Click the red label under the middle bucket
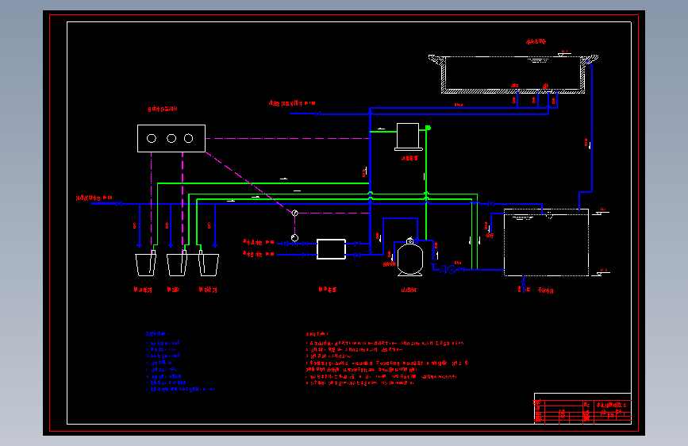This screenshot has height=446, width=688. click(173, 290)
